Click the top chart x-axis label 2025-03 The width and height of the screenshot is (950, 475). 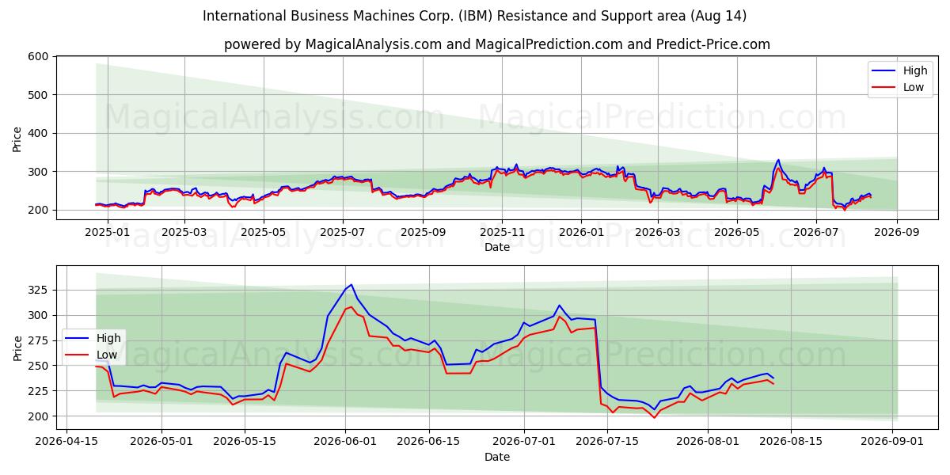(x=184, y=233)
